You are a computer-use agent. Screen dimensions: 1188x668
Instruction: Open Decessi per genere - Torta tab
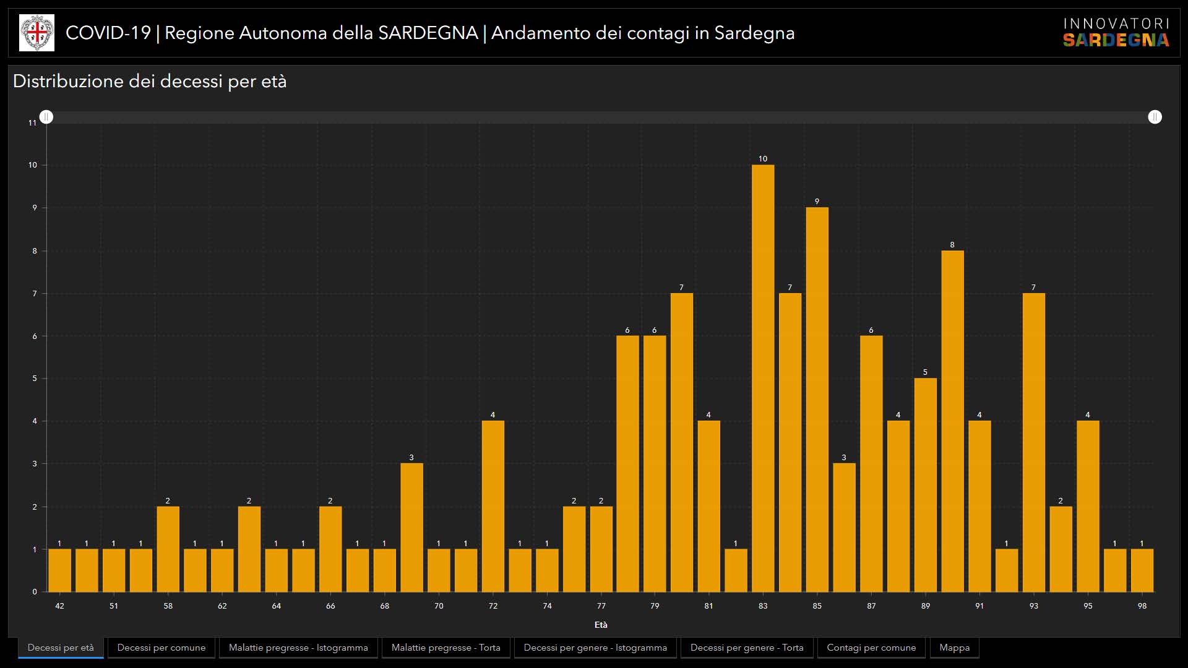(x=747, y=648)
